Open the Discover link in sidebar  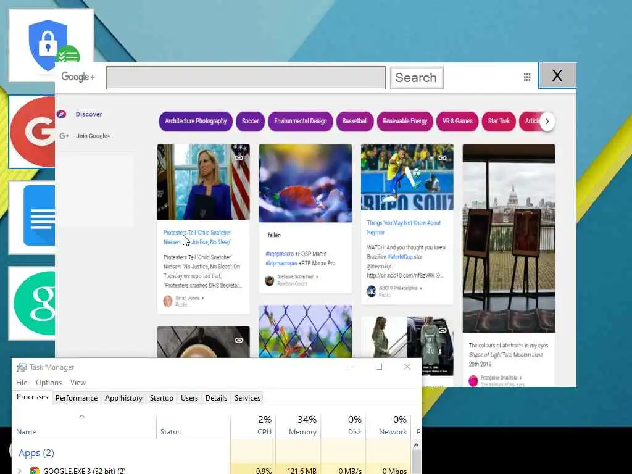pos(89,114)
